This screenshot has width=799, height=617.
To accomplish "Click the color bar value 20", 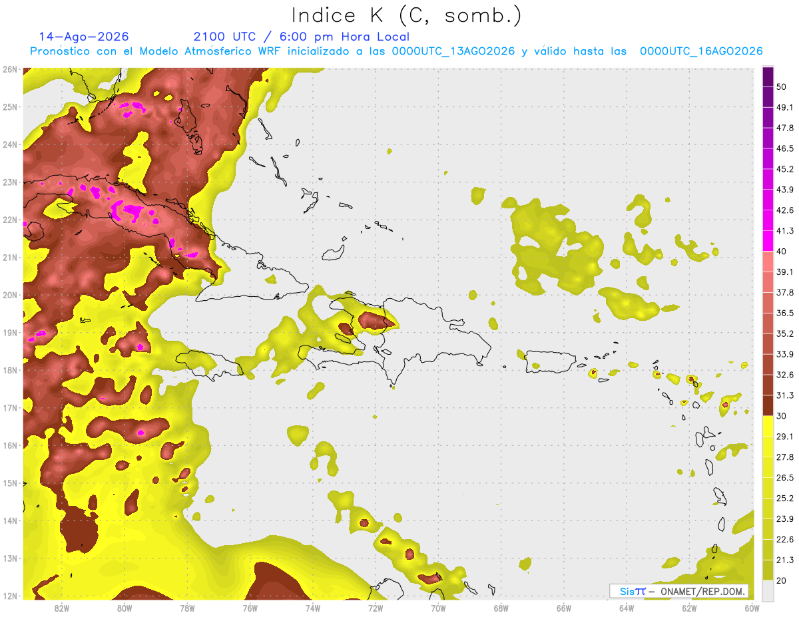I will (x=782, y=581).
